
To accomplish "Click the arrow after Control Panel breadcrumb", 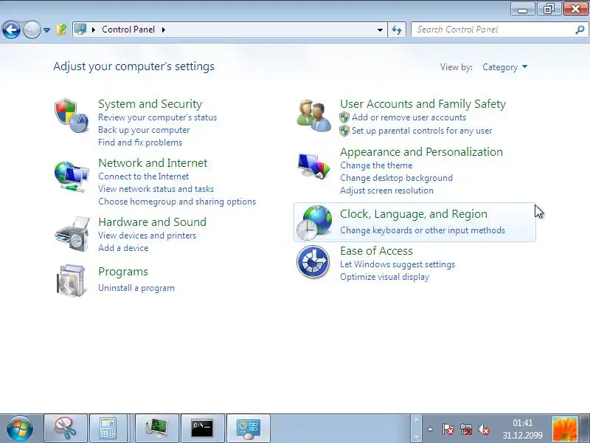I will pyautogui.click(x=163, y=30).
